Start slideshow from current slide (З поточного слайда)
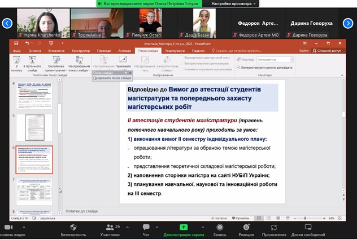The height and width of the screenshot is (240, 357). [x=32, y=64]
